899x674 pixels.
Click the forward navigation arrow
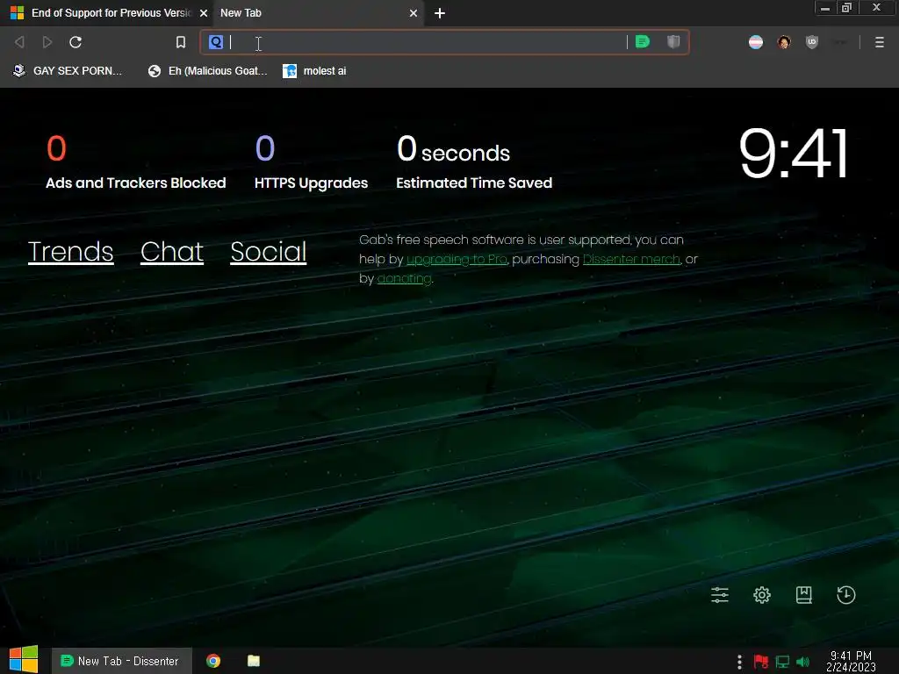click(x=47, y=42)
